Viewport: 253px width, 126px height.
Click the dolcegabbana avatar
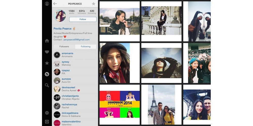coord(57,114)
